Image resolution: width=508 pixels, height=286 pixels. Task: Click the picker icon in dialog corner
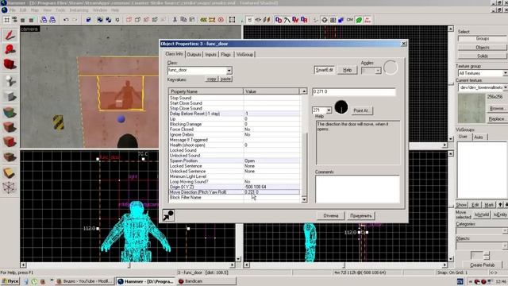168,215
